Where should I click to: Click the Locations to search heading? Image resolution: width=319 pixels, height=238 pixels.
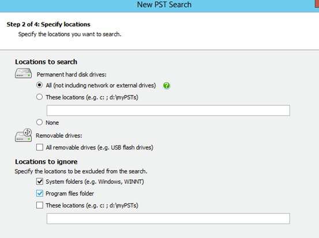46,62
